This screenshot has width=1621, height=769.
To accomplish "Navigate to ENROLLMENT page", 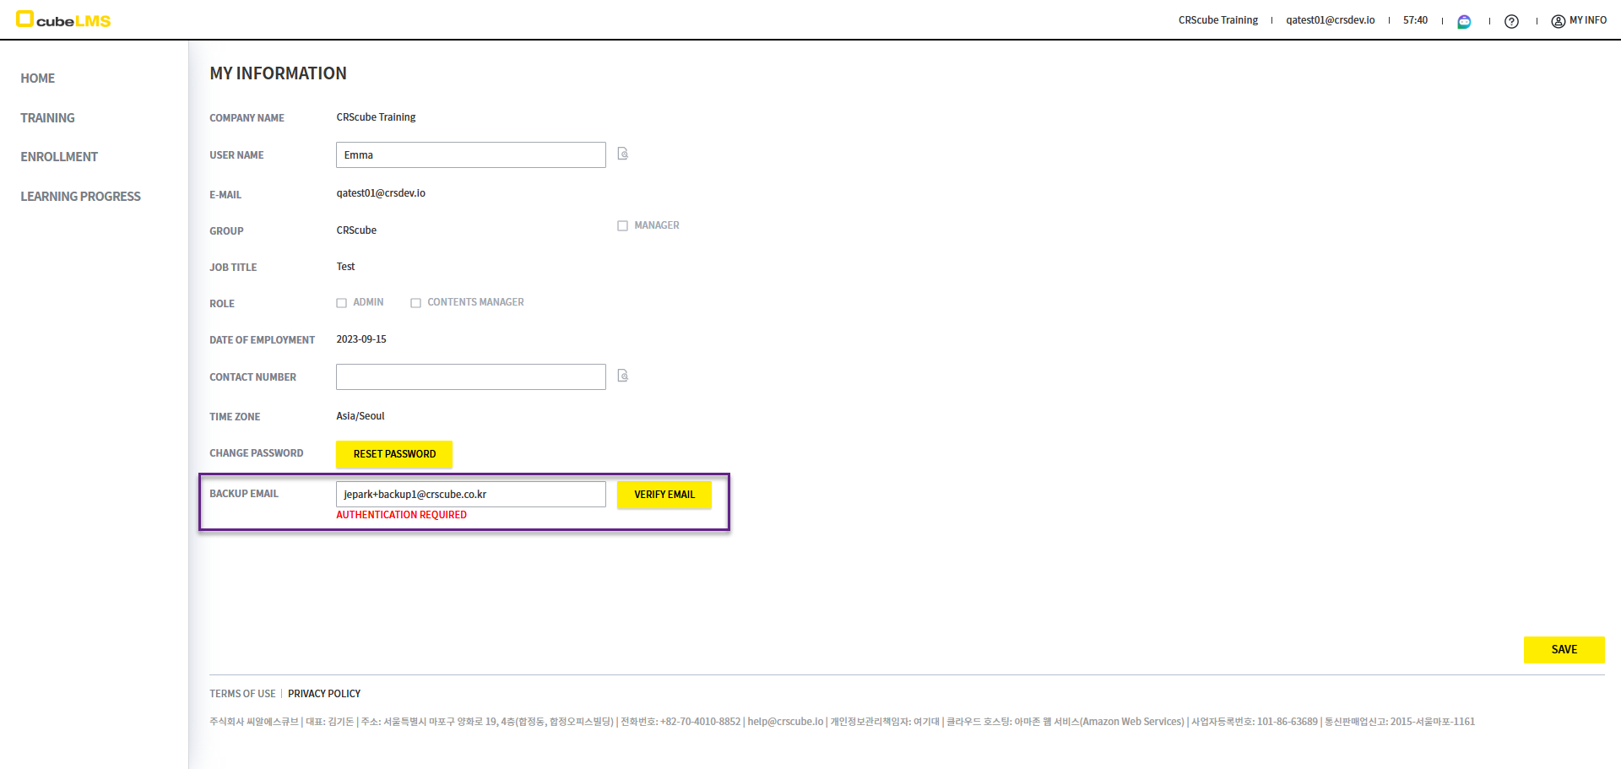I will tap(59, 157).
